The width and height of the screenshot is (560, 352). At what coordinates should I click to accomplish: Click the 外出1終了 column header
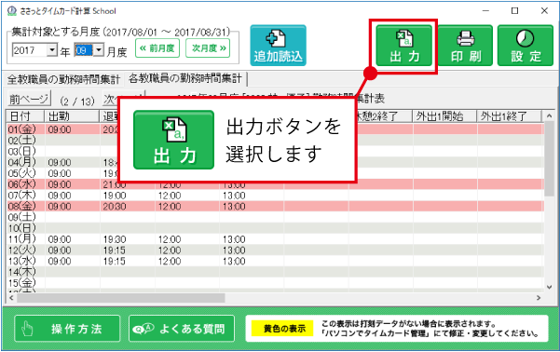point(509,116)
